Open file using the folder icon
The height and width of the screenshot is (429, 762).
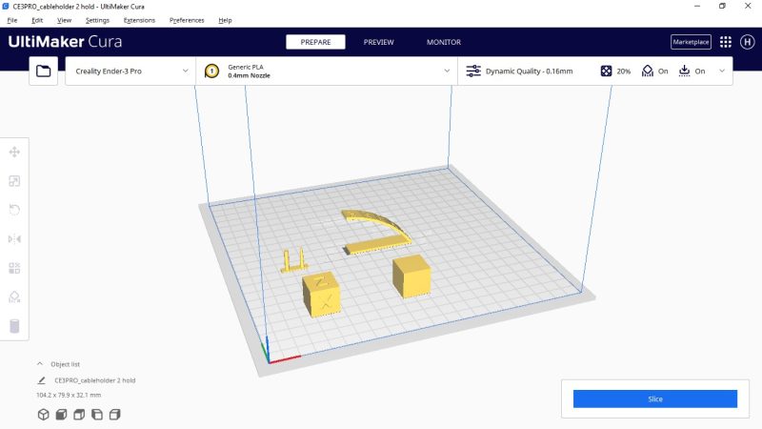(x=43, y=71)
